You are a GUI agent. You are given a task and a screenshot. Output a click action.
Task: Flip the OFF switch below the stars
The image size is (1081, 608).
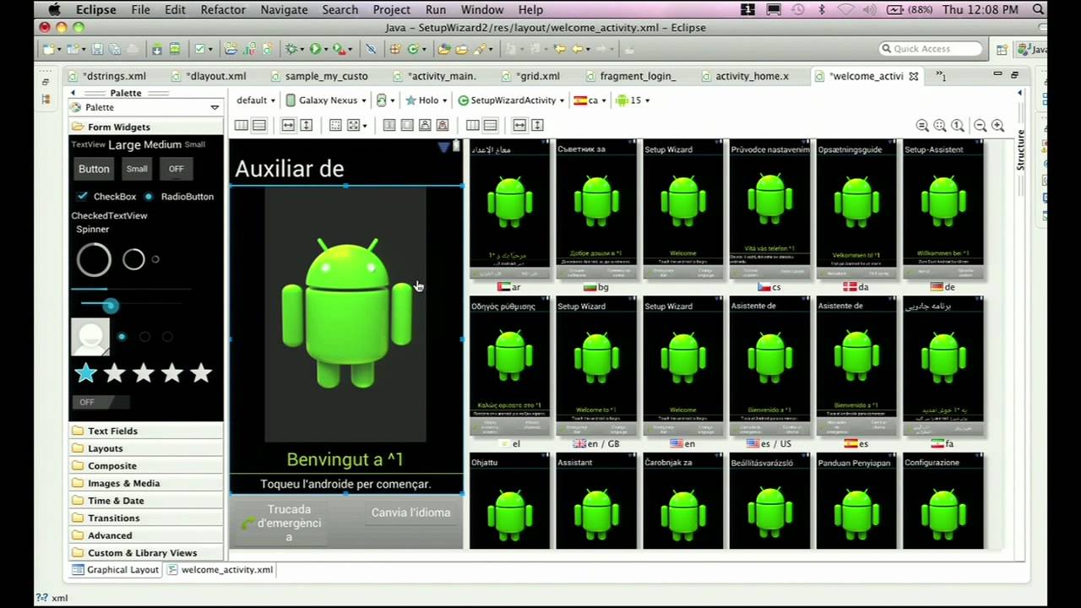[x=100, y=402]
